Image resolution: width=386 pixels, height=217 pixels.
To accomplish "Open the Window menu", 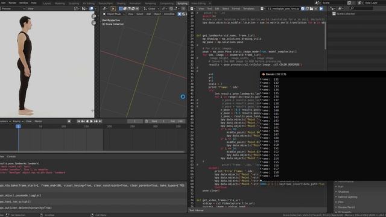I will coord(24,2).
